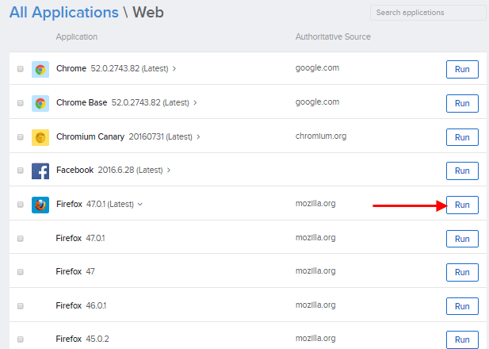
Task: Click mozilla.org in the Firefox 47 row
Action: [315, 270]
